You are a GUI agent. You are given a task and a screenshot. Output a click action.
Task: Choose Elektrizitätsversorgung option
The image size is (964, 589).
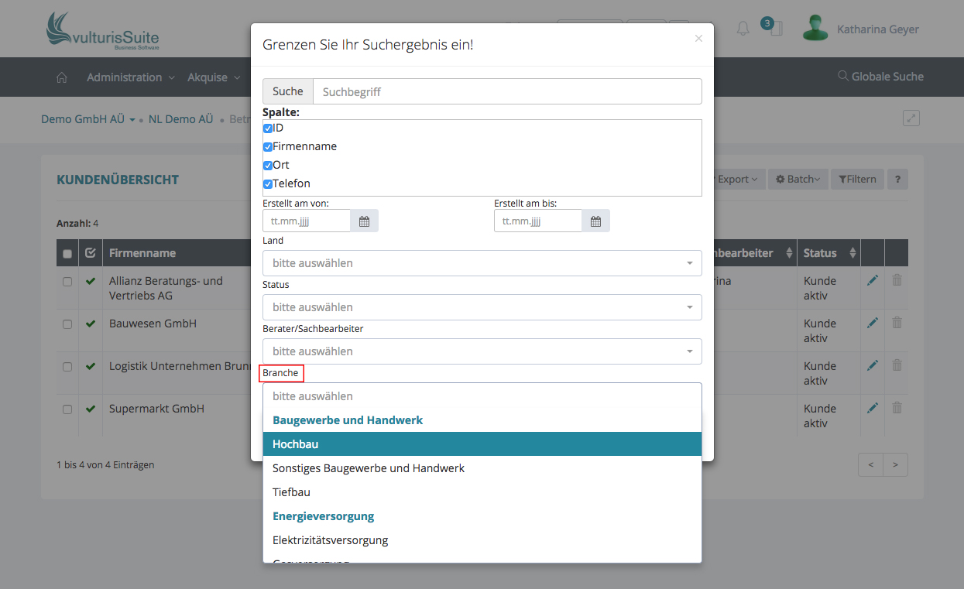coord(482,540)
